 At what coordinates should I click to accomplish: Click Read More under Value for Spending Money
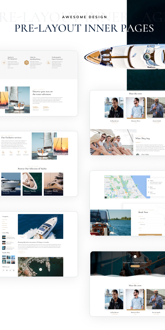[x=33, y=68]
